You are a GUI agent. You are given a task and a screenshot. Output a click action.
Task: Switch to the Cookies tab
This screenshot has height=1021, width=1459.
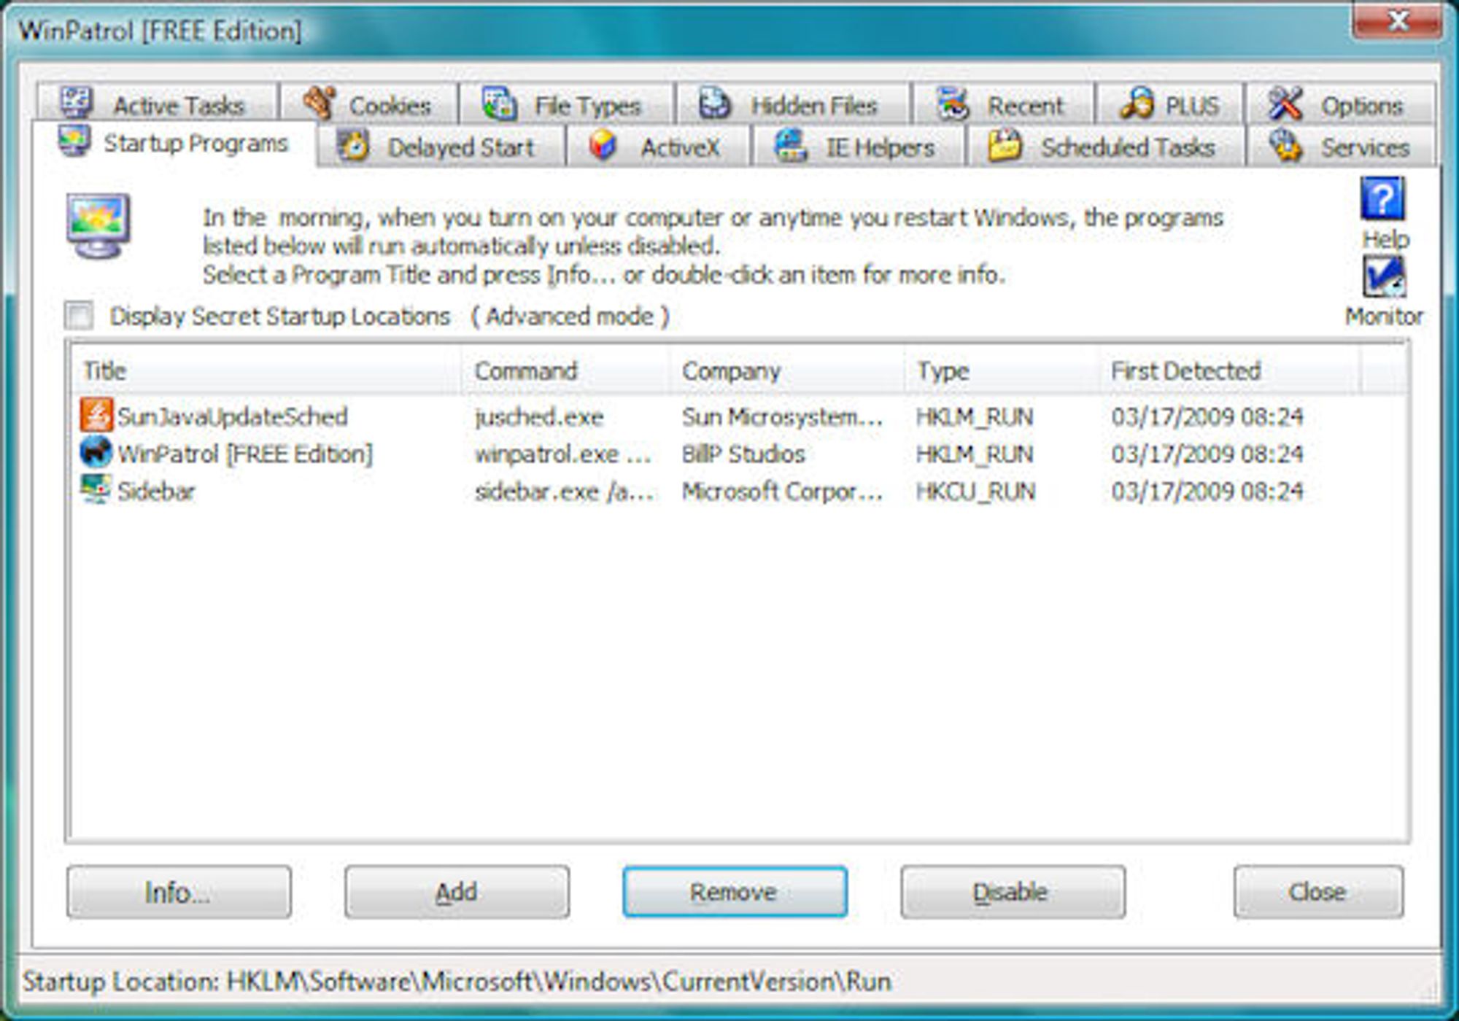[x=368, y=103]
